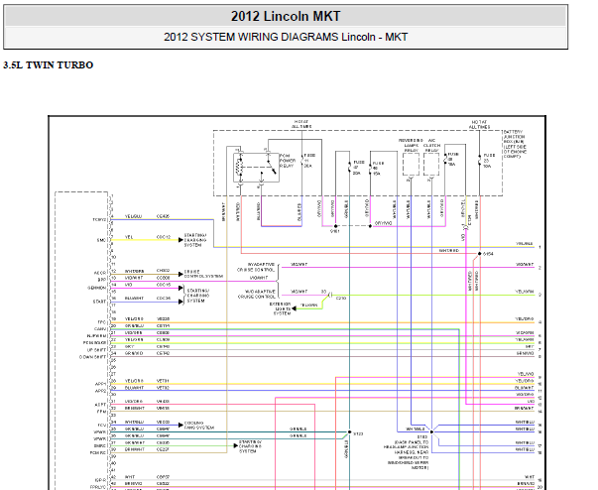Click the A/C clutch relay dashed box
598x490 pixels.
[x=431, y=165]
